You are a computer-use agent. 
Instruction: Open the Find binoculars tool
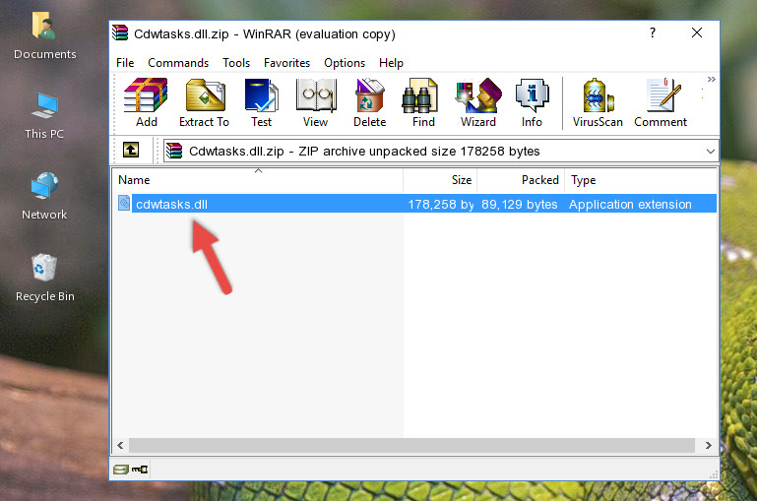(x=423, y=102)
